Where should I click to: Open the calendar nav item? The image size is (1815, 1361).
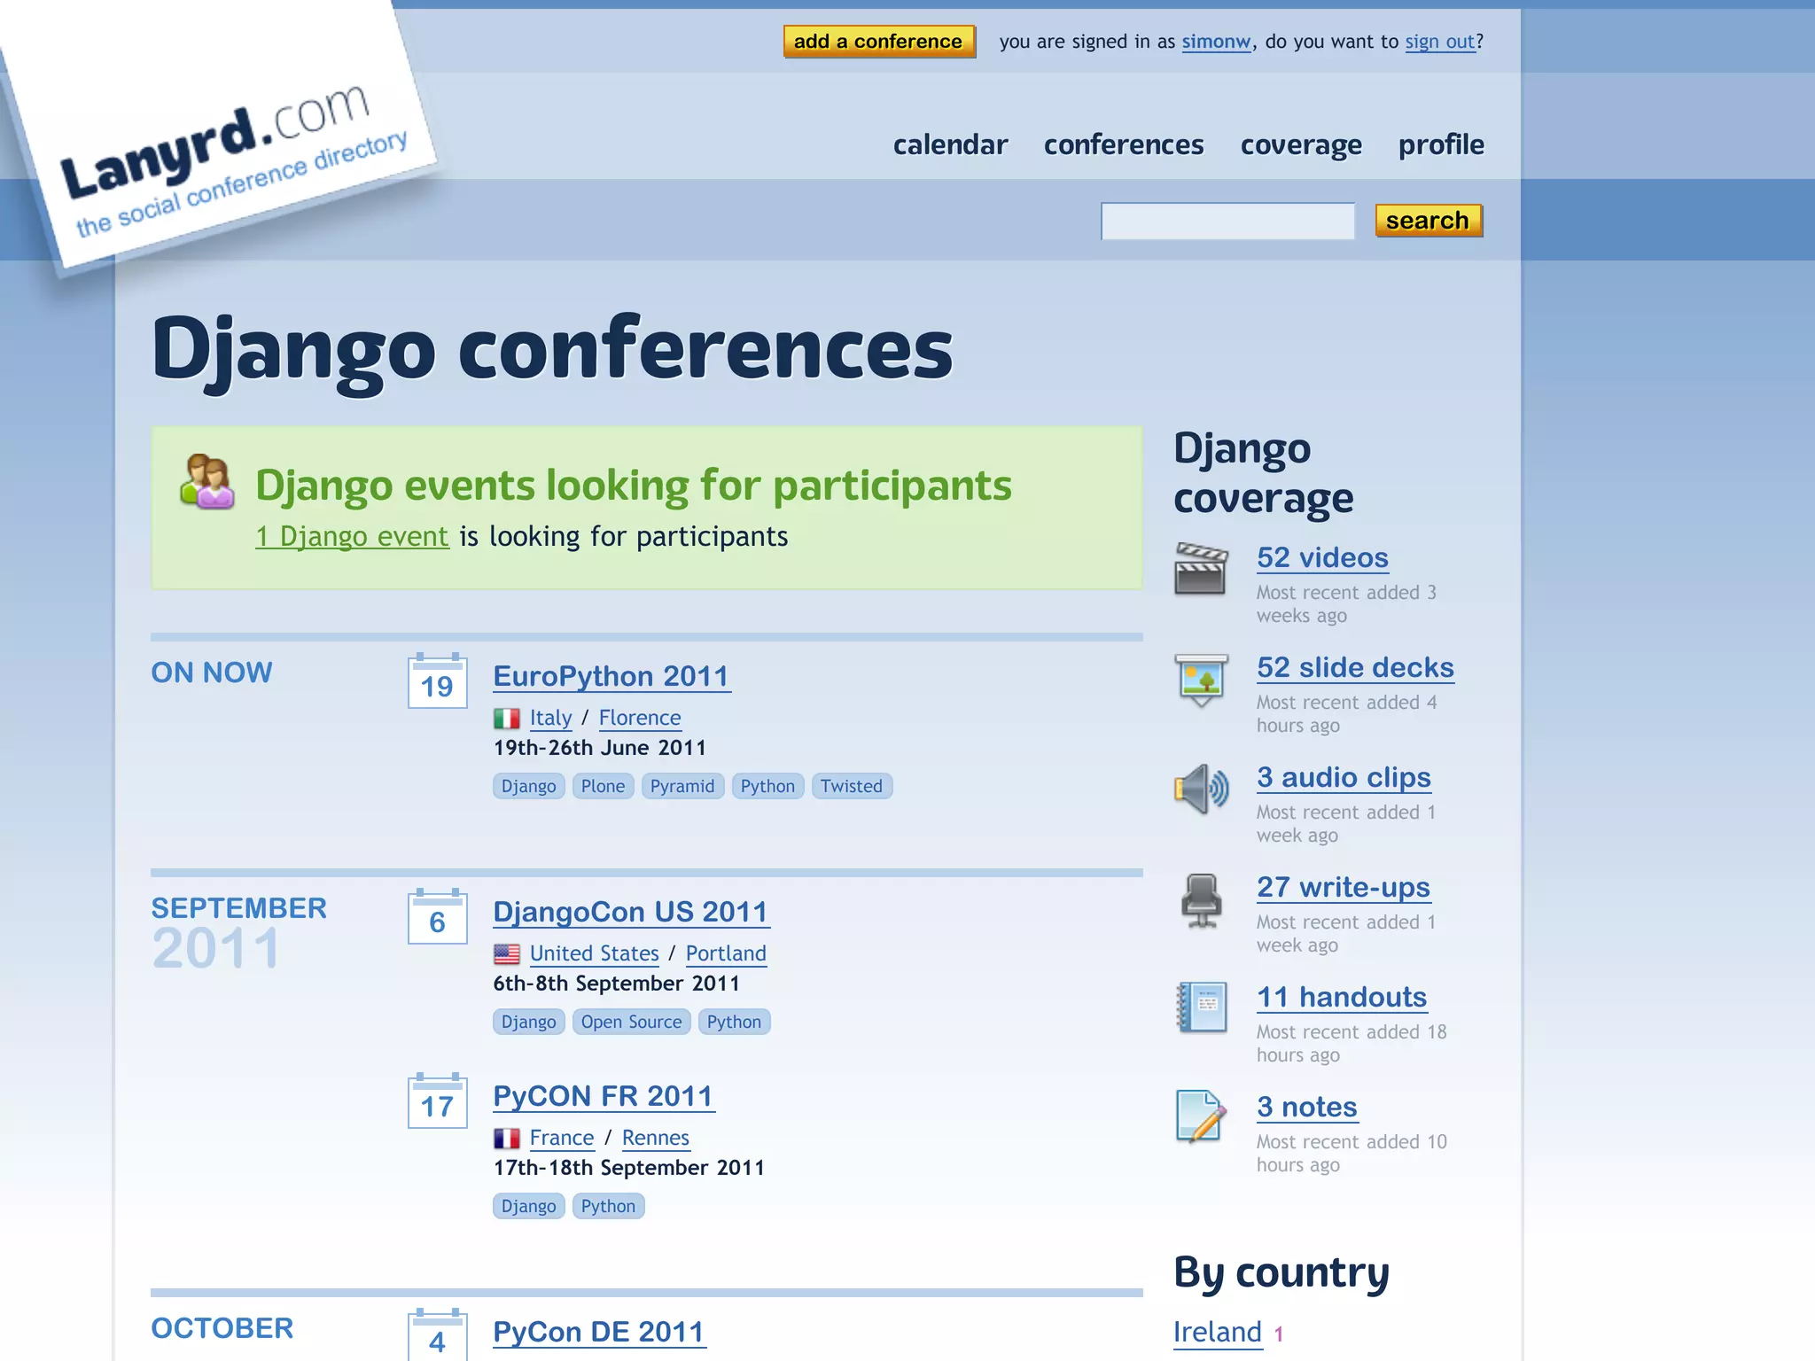[950, 144]
